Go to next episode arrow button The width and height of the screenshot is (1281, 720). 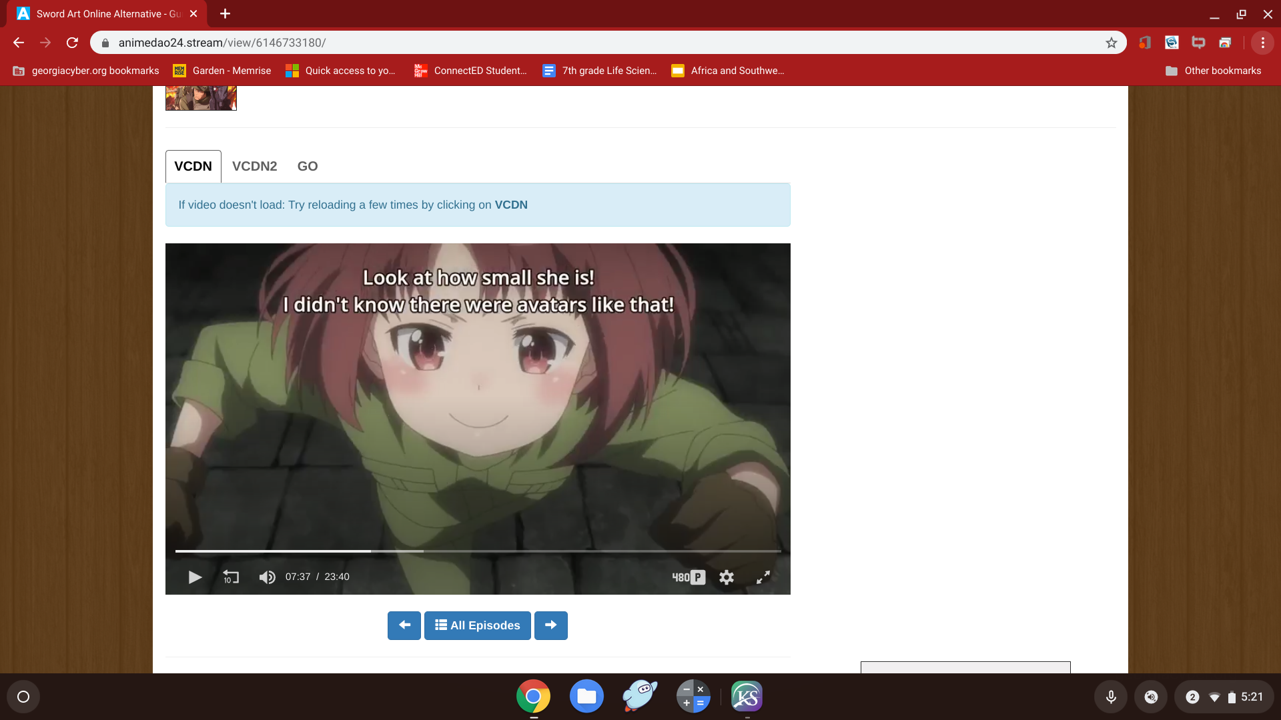pos(551,625)
